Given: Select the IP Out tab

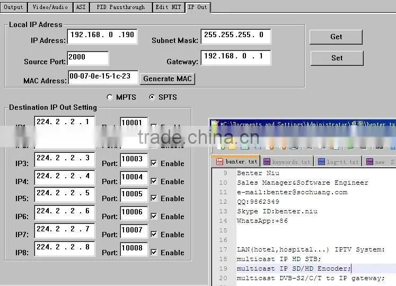Looking at the screenshot, I should point(198,7).
